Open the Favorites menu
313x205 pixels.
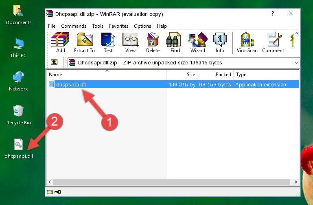[x=118, y=26]
